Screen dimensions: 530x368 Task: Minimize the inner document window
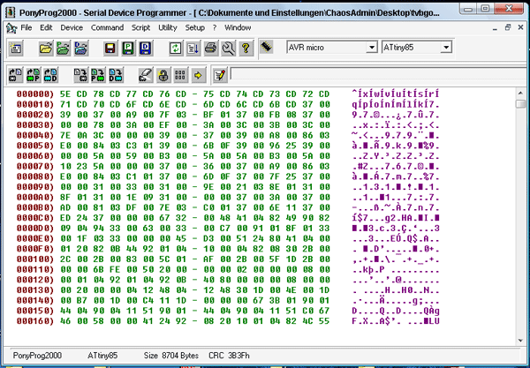495,27
